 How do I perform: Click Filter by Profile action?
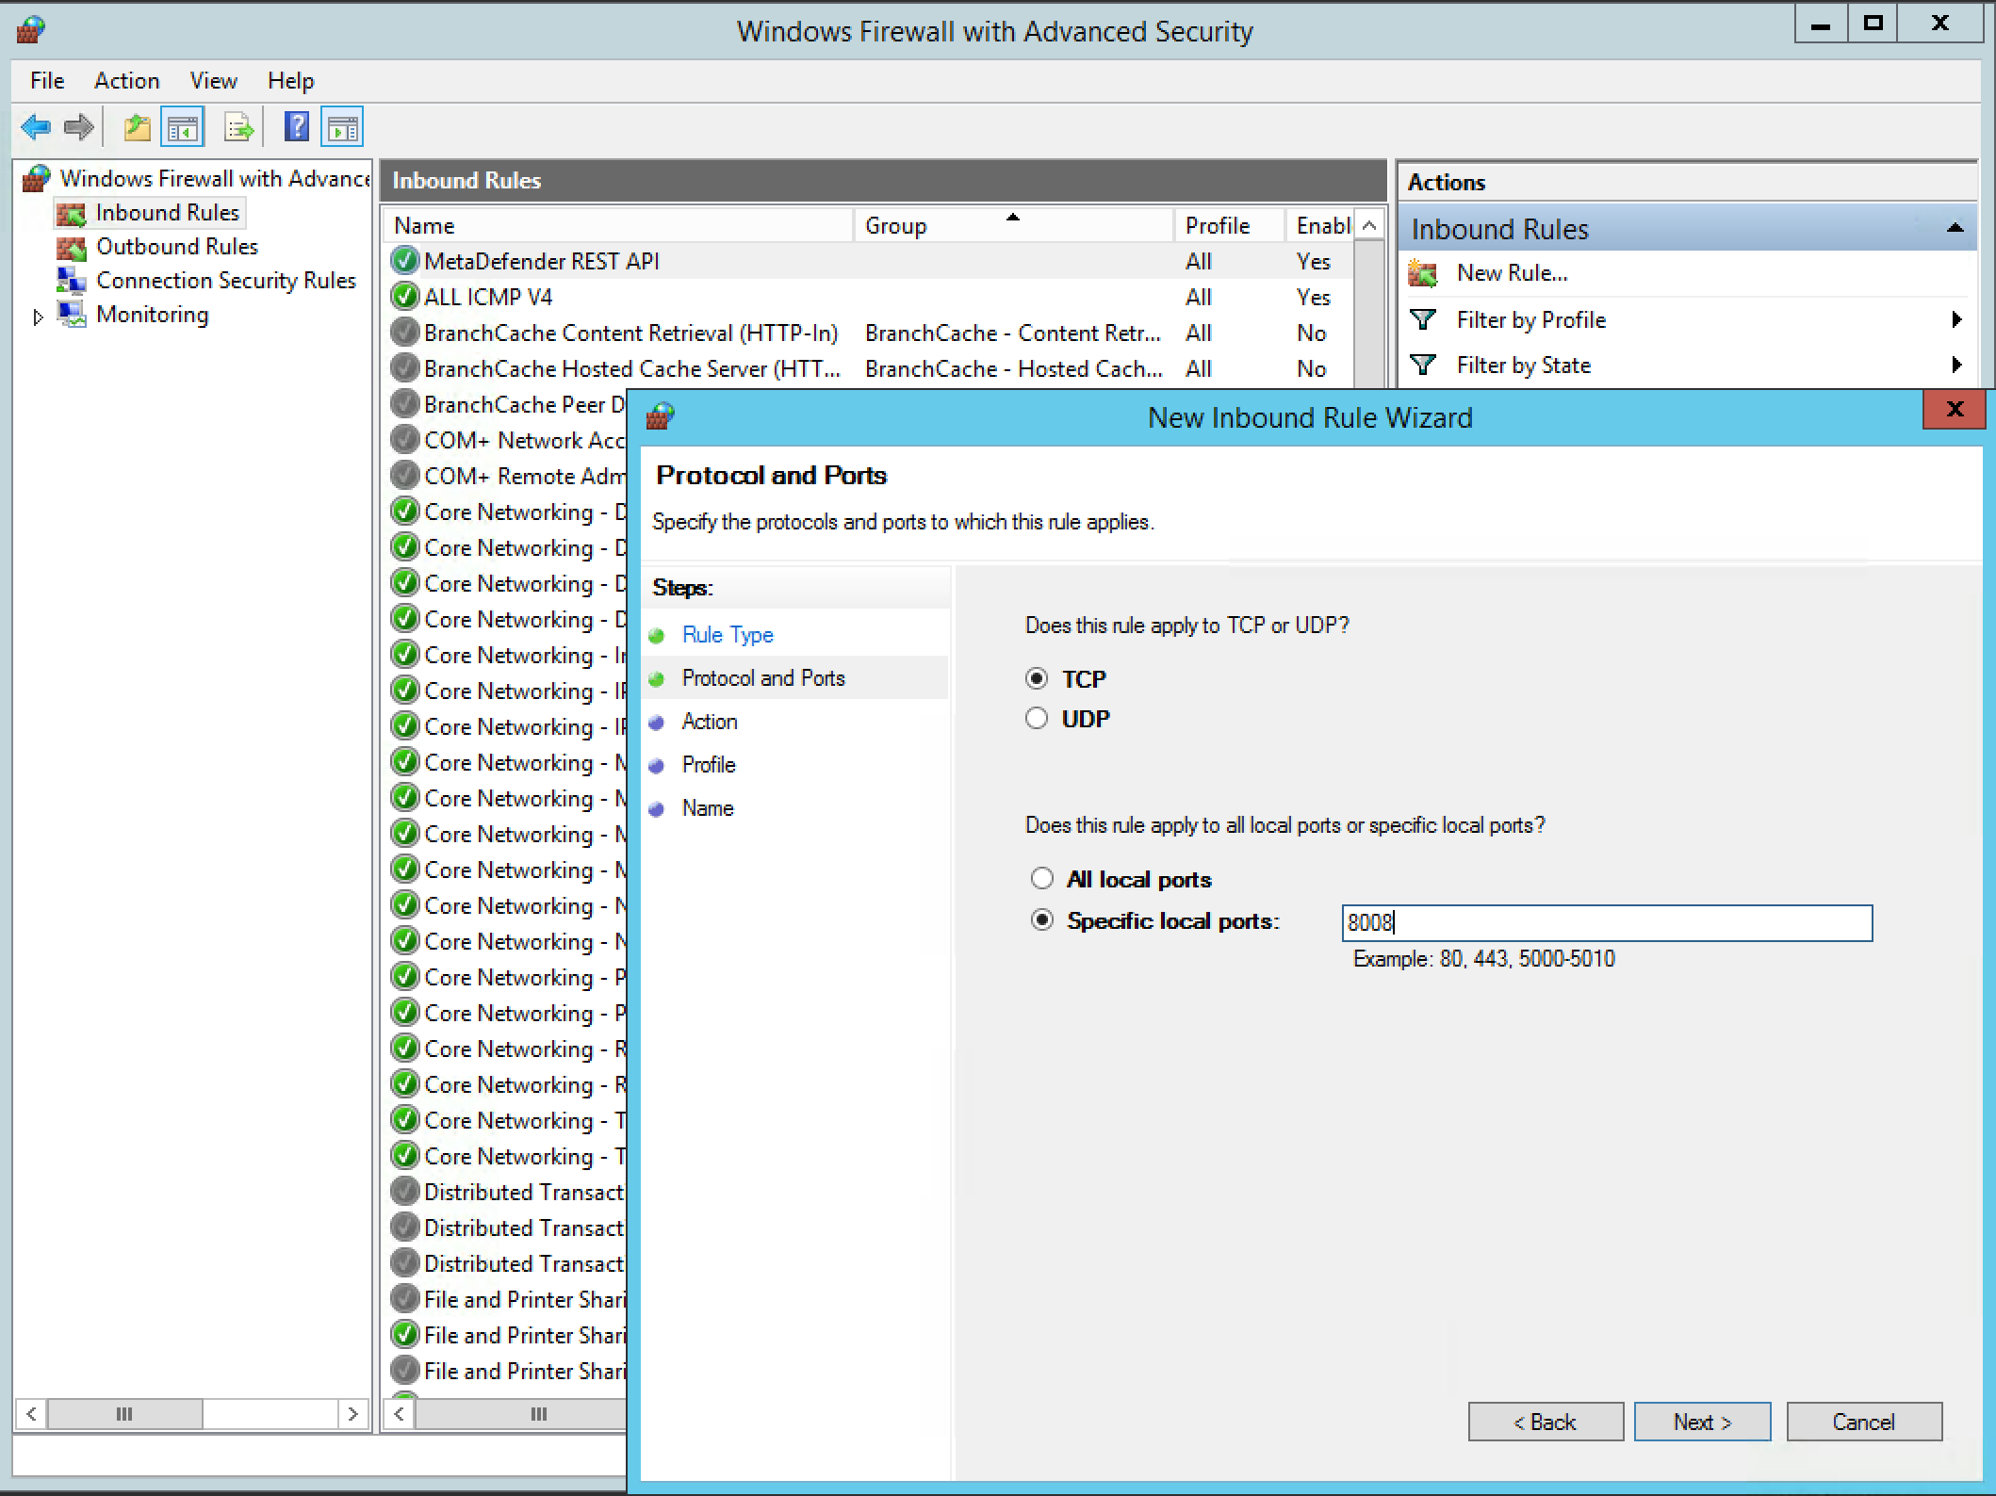point(1531,320)
